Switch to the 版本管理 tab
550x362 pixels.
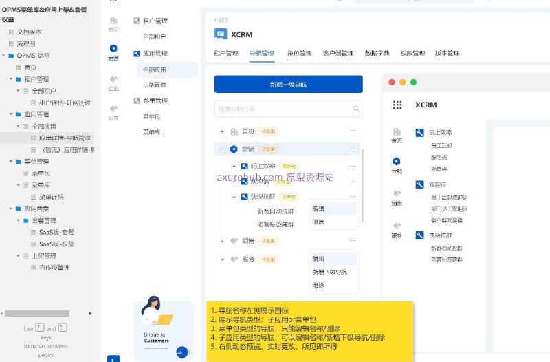pos(448,53)
